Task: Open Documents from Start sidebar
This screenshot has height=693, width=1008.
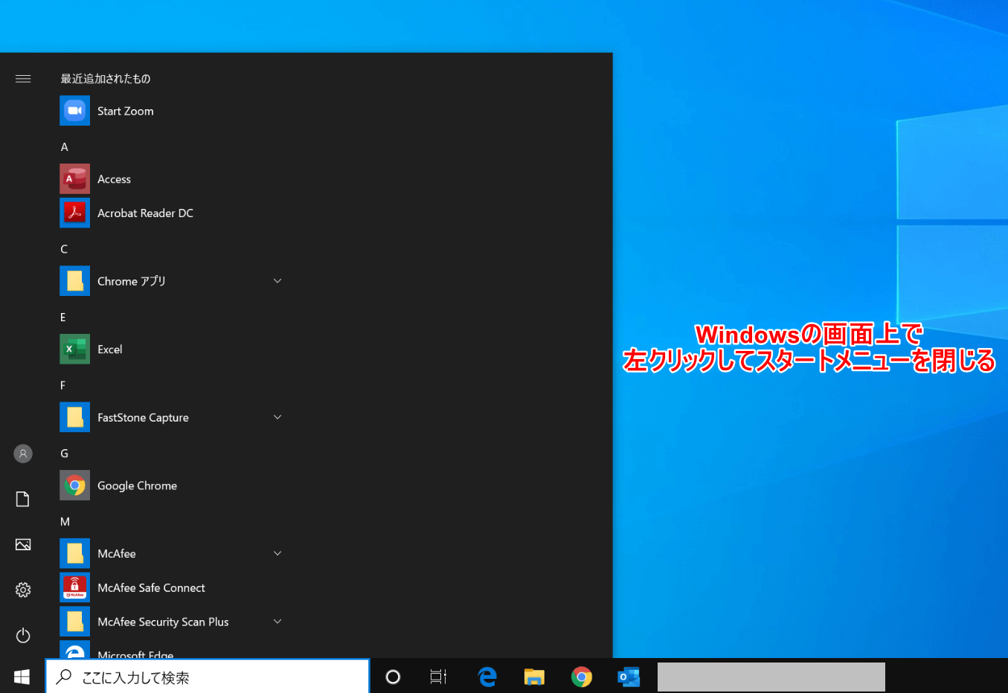Action: [23, 499]
